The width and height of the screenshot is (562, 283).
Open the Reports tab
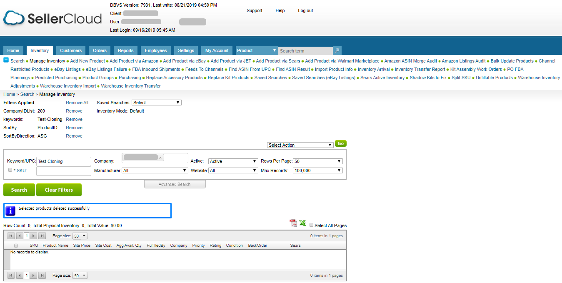pyautogui.click(x=125, y=50)
